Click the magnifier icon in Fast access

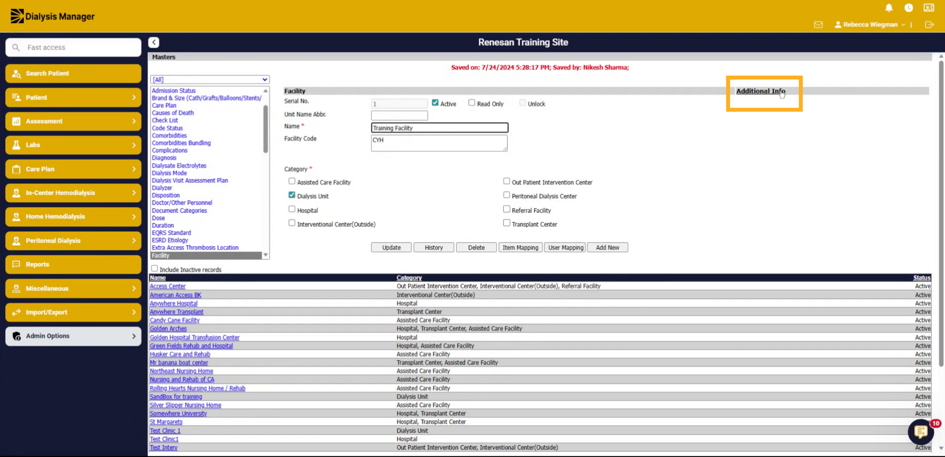pyautogui.click(x=16, y=47)
